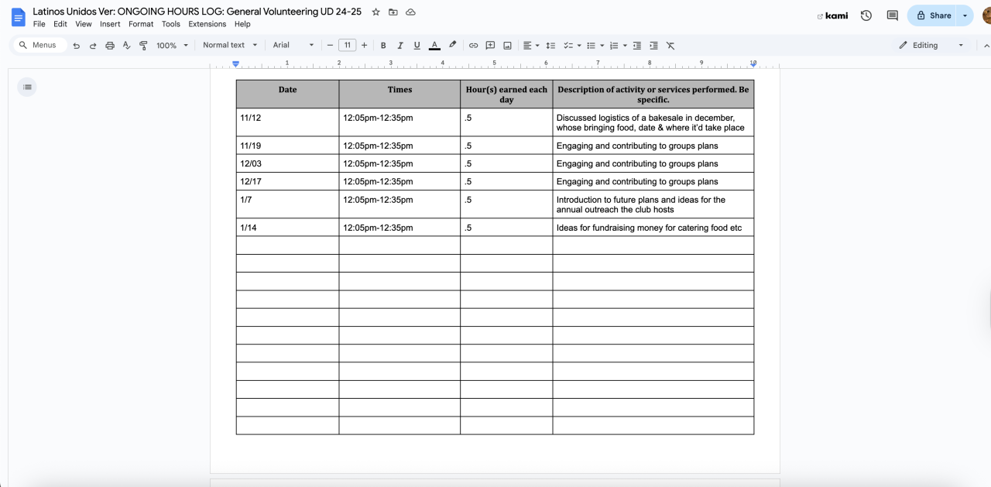
Task: Click the 'Hour(s) earned each day' header cell
Action: point(506,94)
